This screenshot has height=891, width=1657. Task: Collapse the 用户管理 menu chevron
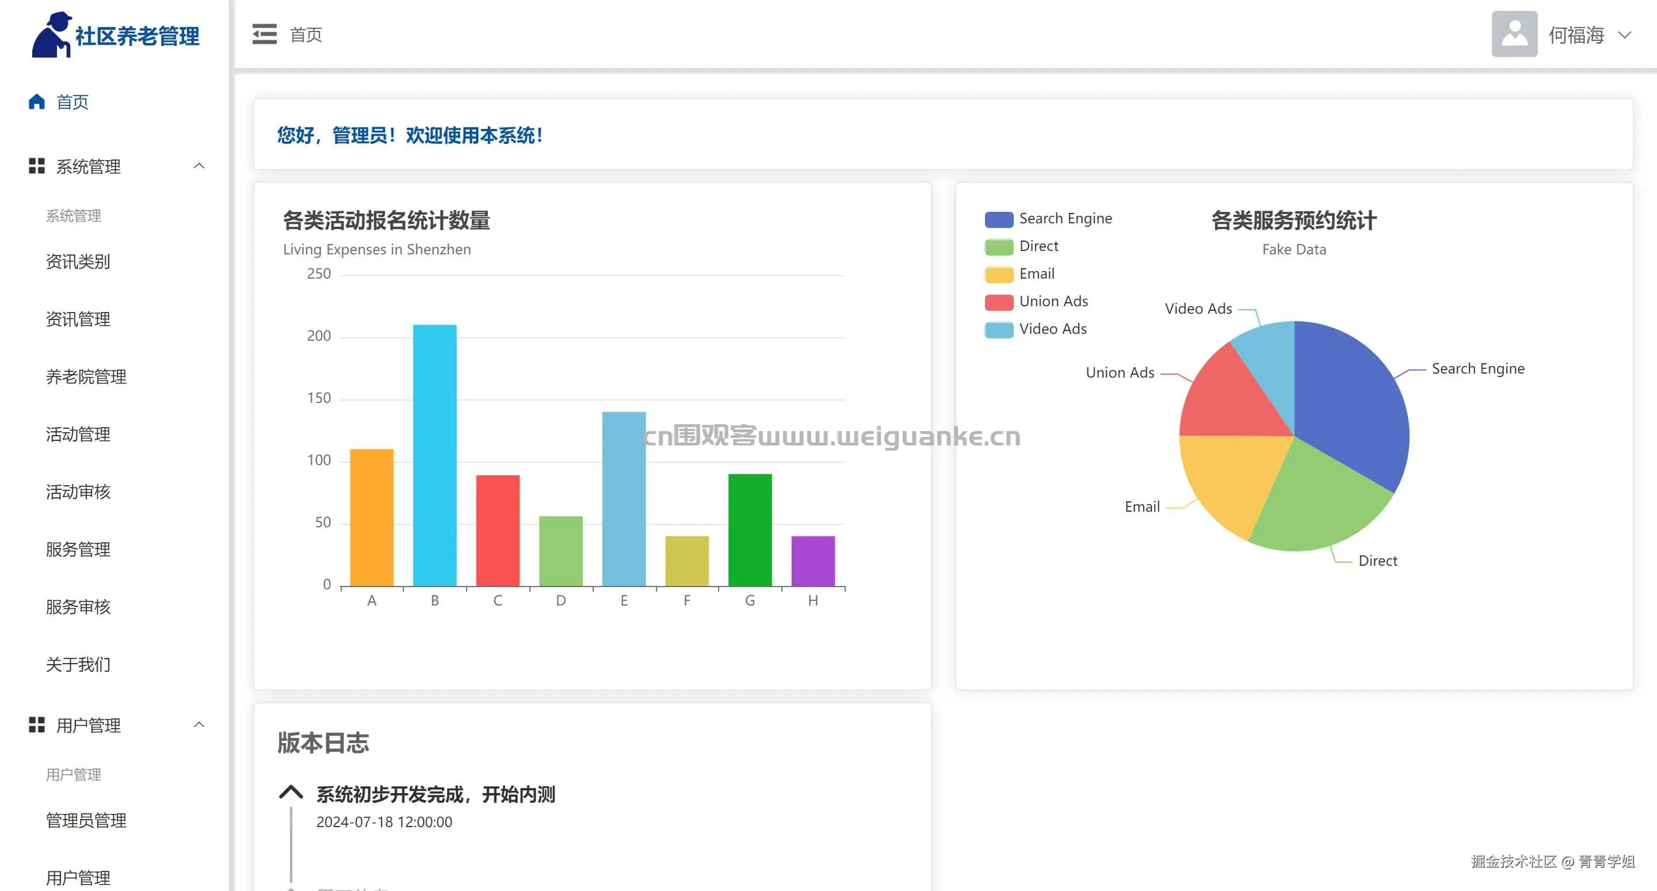click(x=200, y=725)
